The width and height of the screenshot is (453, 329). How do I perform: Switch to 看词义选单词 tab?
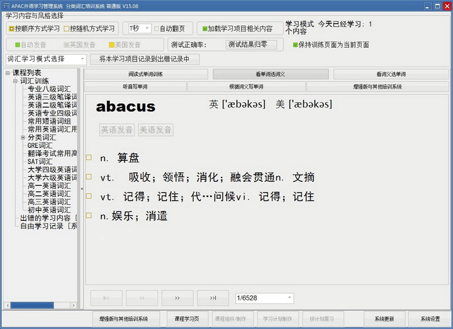391,74
